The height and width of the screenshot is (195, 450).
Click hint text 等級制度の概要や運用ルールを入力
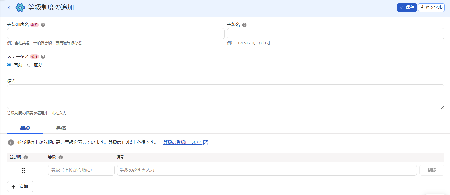(37, 113)
